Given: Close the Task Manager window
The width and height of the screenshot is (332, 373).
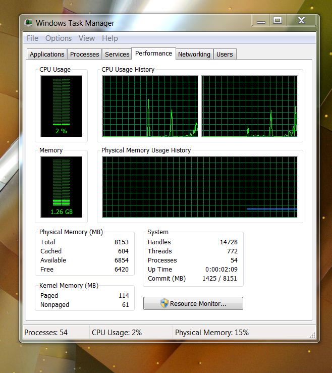Looking at the screenshot, I should click(301, 21).
